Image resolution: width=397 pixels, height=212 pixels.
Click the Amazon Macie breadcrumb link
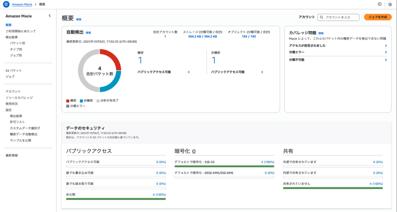[22, 4]
